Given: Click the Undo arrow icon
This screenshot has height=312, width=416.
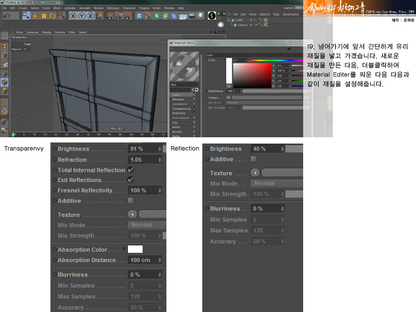Looking at the screenshot, I should click(x=6, y=16).
